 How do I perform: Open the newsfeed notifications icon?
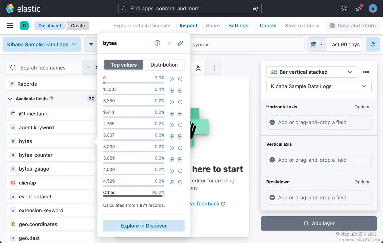[359, 8]
